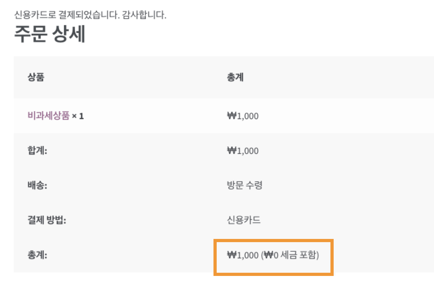Screen dimensions: 434x282
Task: Click the 합계: row label
Action: 37,151
